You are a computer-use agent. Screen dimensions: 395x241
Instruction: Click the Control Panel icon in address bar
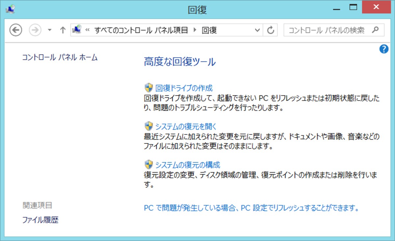pyautogui.click(x=77, y=30)
